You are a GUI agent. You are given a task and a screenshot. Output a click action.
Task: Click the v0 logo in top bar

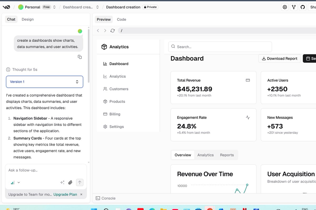pos(6,7)
